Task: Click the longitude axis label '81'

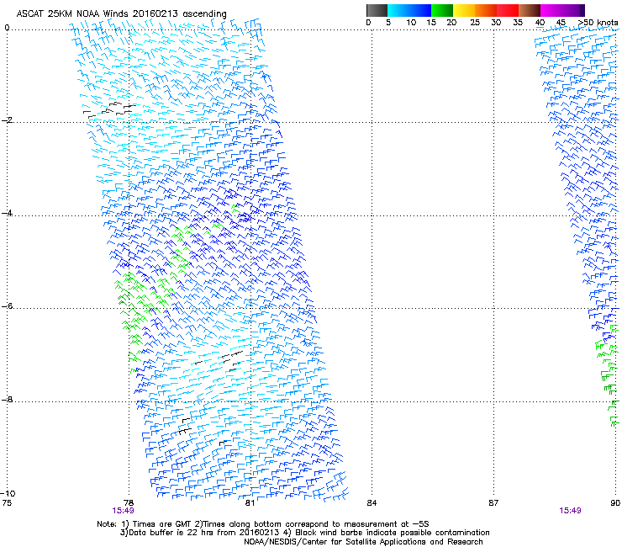Action: click(x=250, y=503)
